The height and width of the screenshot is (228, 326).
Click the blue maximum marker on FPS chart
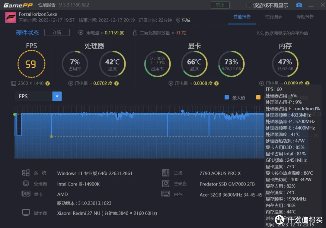tap(182, 111)
